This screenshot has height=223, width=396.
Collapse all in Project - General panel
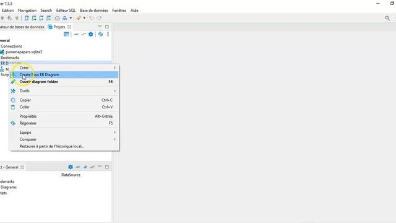point(78,167)
